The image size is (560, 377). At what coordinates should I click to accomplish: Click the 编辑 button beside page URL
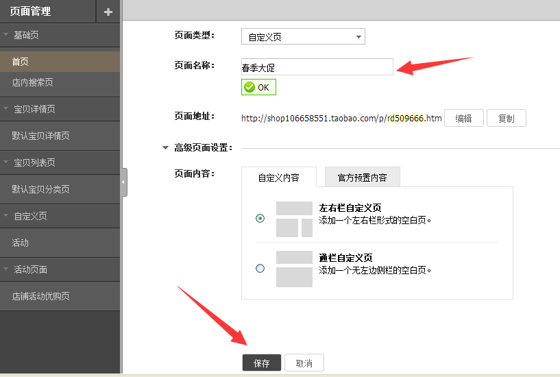tap(463, 119)
